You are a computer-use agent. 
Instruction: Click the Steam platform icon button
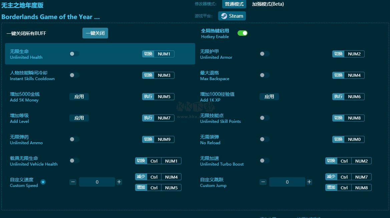232,16
